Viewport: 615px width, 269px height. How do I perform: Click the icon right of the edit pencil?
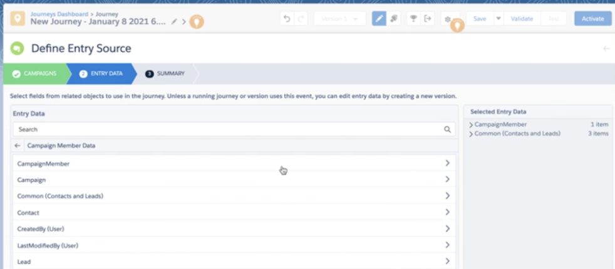pyautogui.click(x=394, y=18)
